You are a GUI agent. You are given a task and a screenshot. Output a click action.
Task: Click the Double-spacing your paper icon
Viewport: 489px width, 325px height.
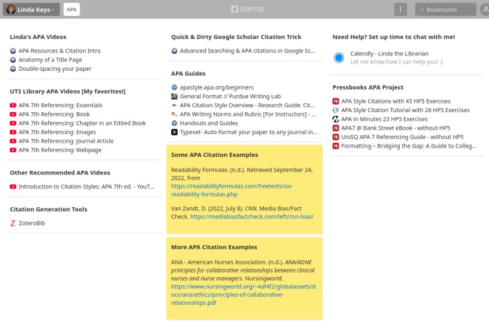[x=13, y=69]
